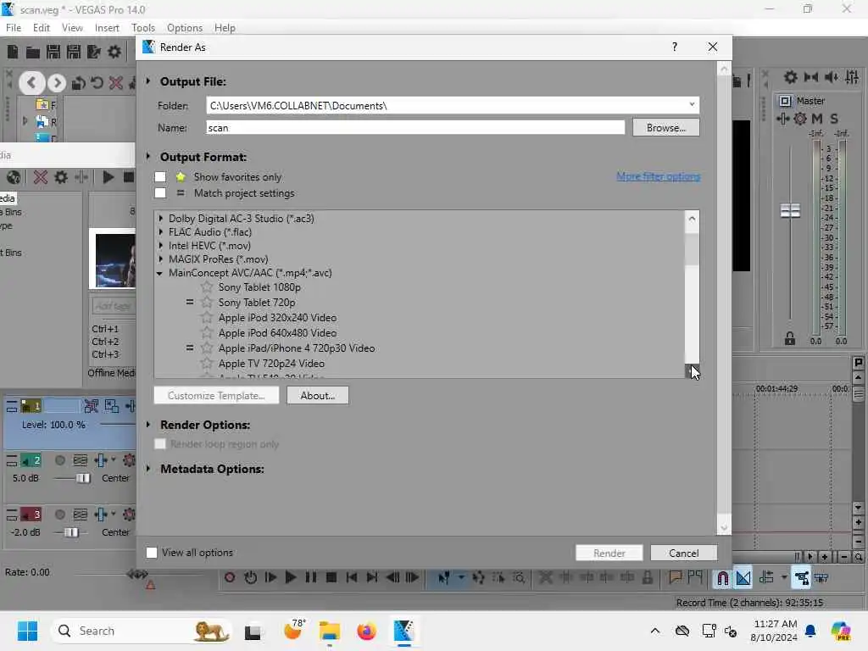This screenshot has width=868, height=651.
Task: Click the transport Play button
Action: pyautogui.click(x=290, y=578)
